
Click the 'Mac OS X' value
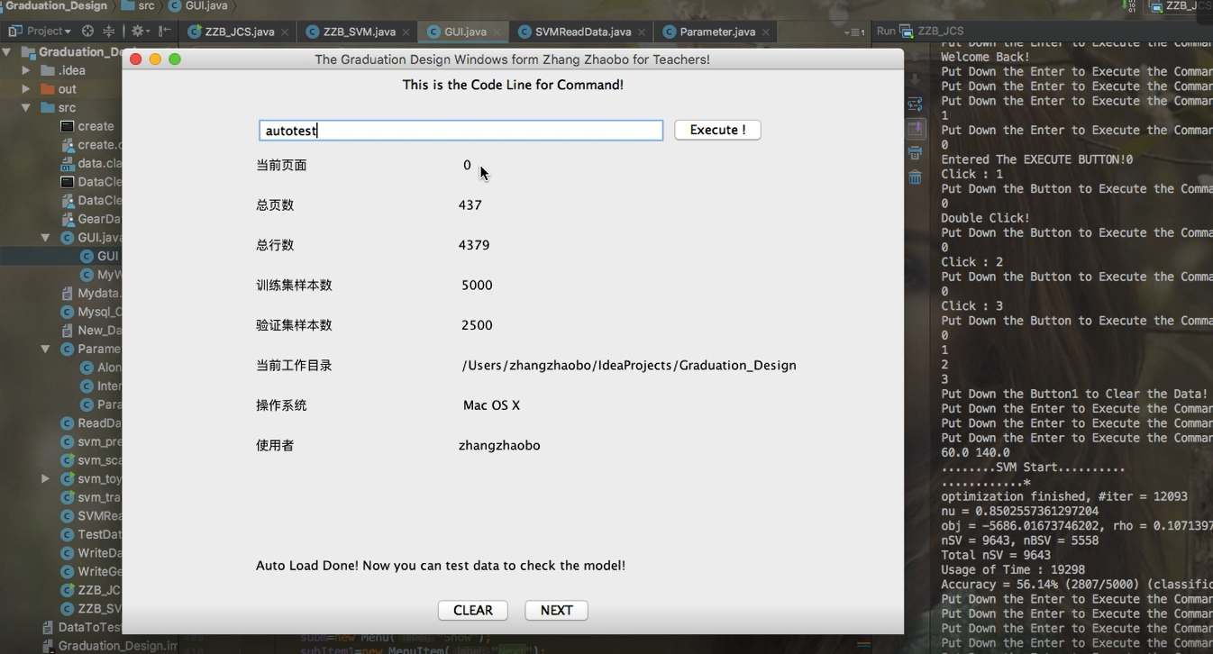(x=491, y=405)
